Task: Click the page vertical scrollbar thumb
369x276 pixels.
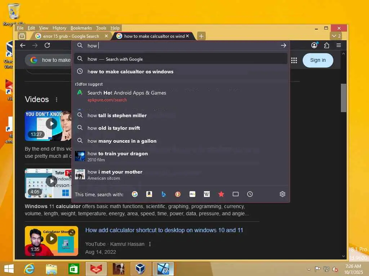Action: pyautogui.click(x=343, y=98)
